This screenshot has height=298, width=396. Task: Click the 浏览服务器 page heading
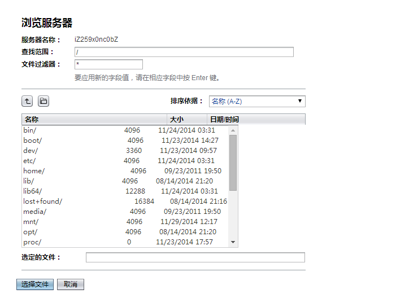(x=47, y=23)
